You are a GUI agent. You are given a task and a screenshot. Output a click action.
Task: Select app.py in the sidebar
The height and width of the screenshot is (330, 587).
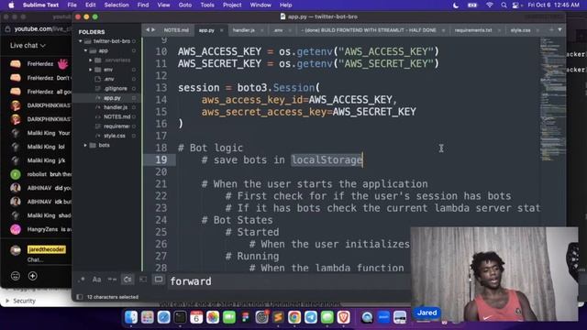click(112, 98)
